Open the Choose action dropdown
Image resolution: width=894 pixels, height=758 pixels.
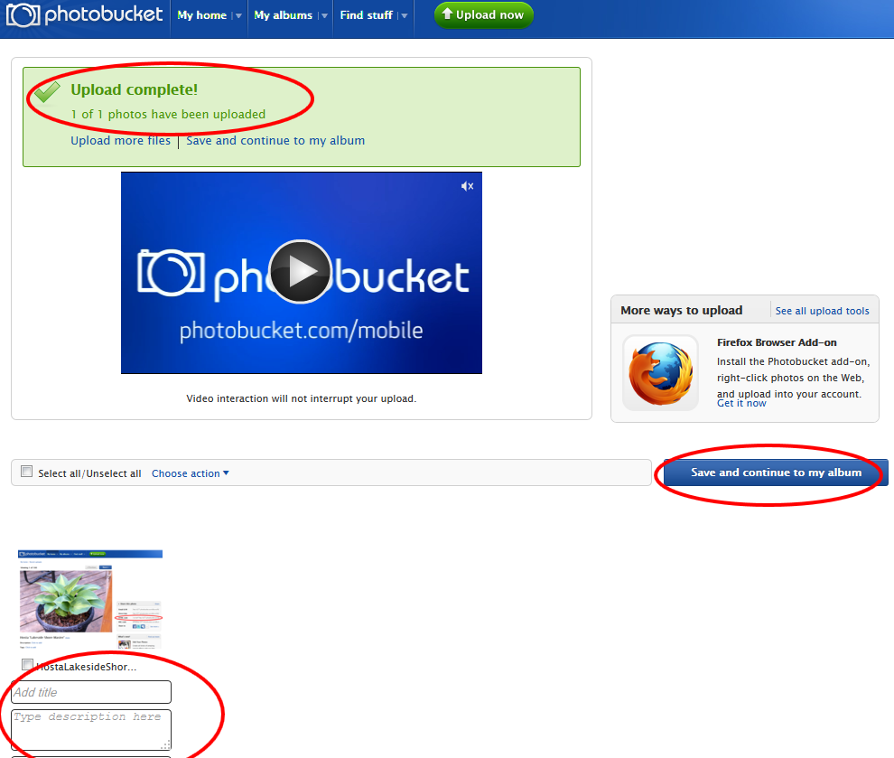coord(191,473)
